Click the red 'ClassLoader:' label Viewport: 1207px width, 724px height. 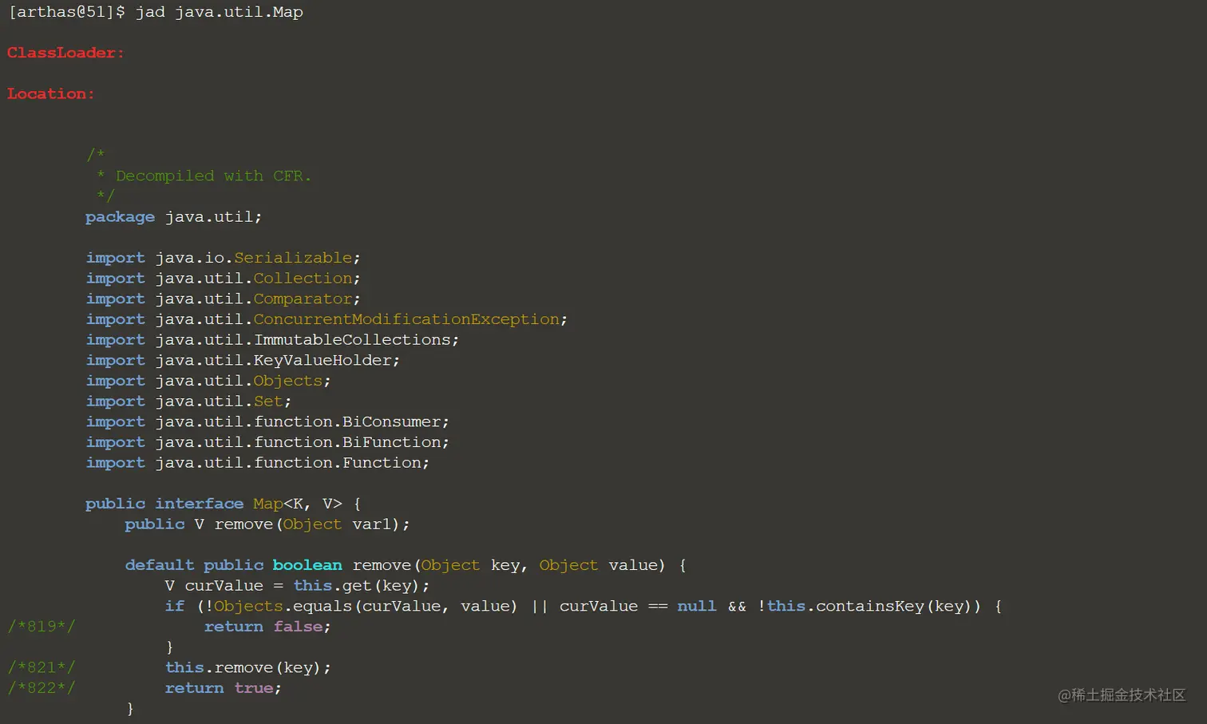pyautogui.click(x=65, y=53)
